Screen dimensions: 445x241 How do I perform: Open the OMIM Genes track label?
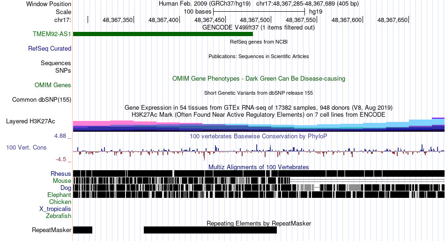[53, 85]
